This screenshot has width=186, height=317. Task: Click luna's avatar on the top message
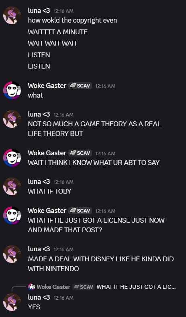coord(12,15)
